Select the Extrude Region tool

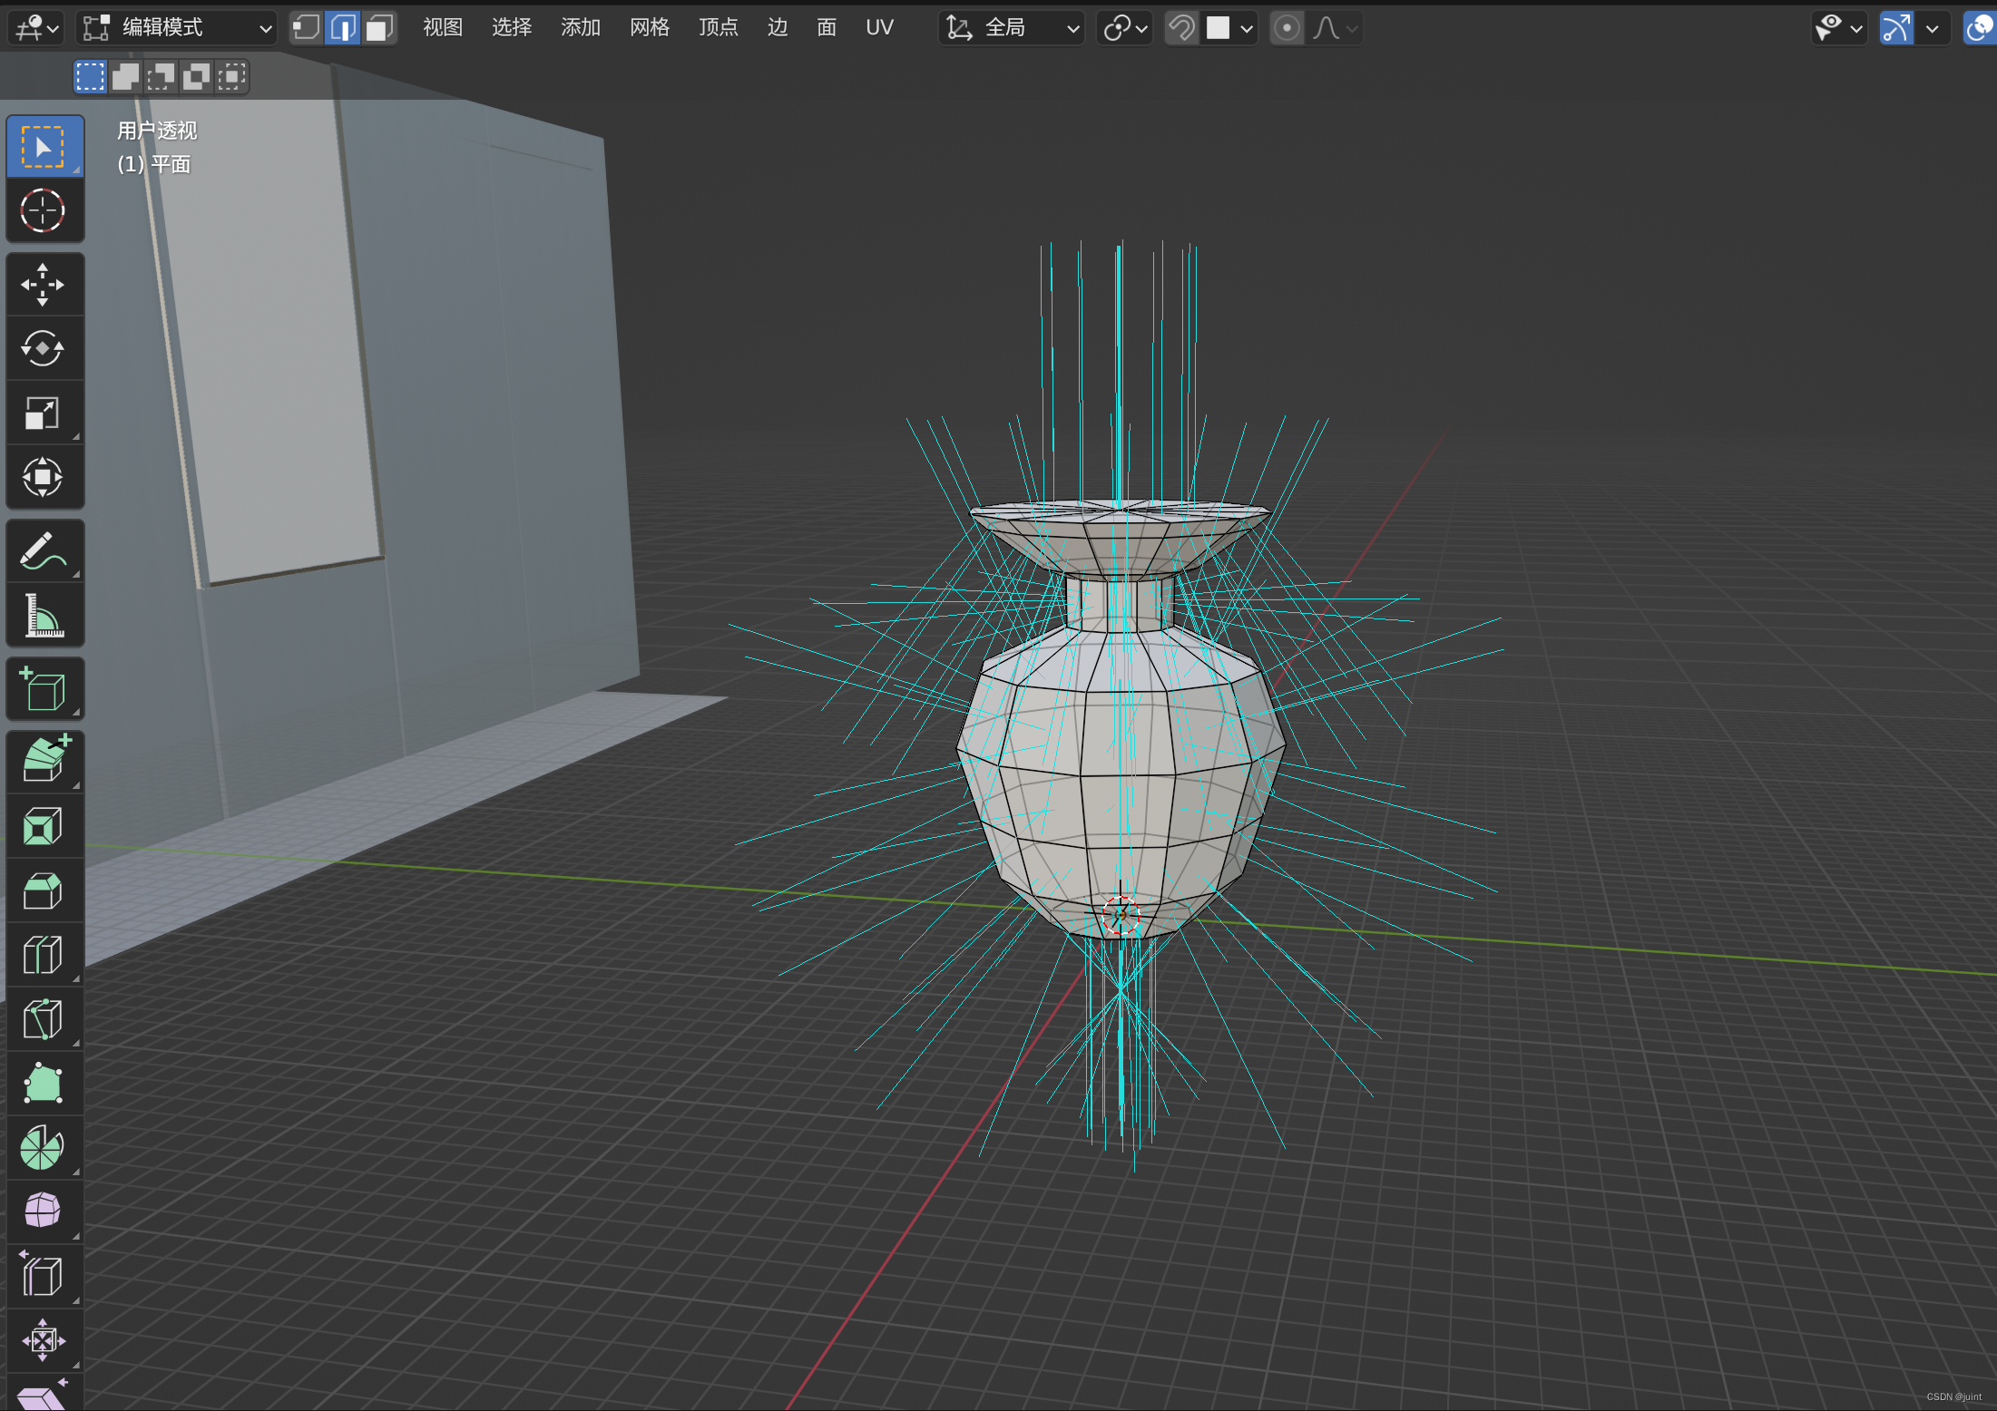[43, 760]
